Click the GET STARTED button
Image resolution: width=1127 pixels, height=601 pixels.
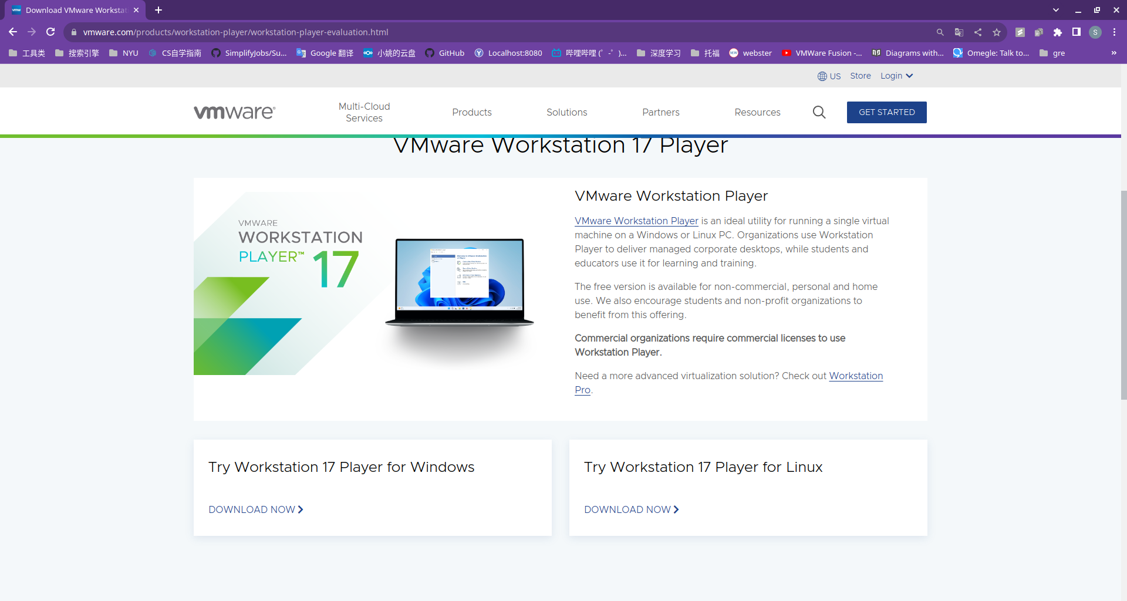click(886, 112)
